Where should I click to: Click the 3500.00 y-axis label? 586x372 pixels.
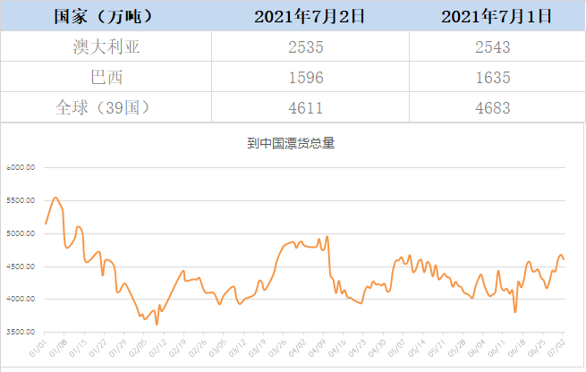[x=19, y=332]
